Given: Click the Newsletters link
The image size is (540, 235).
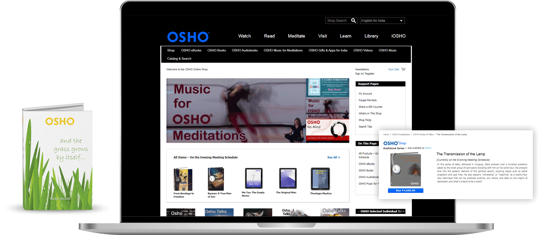Looking at the screenshot, I should click(x=362, y=69).
